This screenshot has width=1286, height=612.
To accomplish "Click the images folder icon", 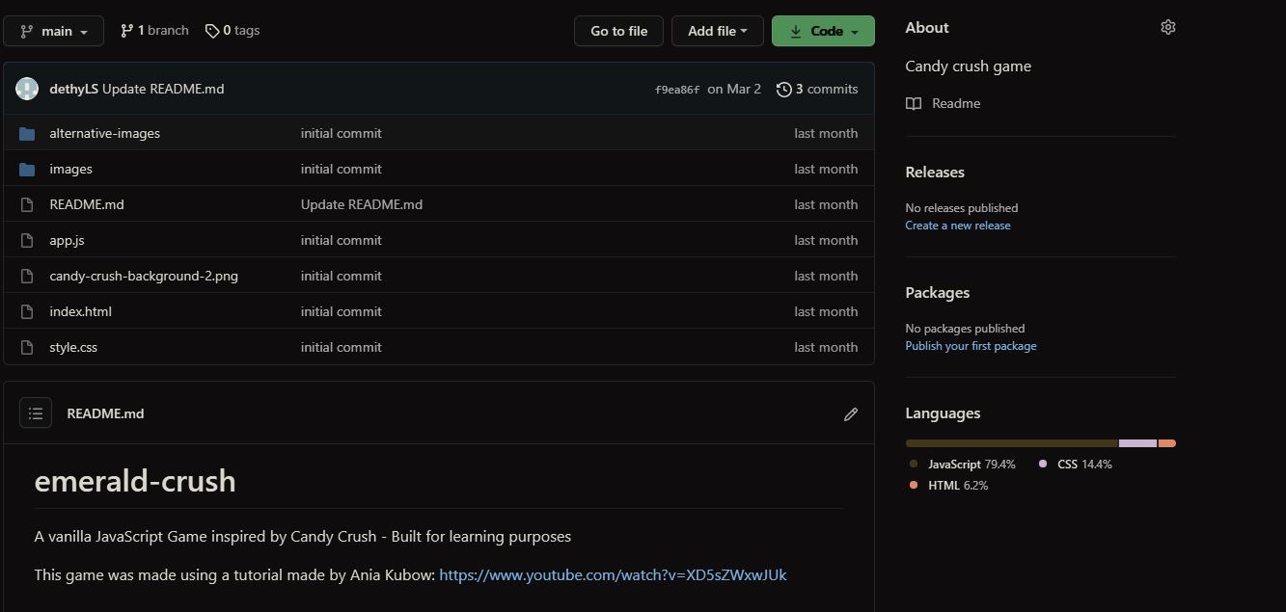I will (x=27, y=169).
